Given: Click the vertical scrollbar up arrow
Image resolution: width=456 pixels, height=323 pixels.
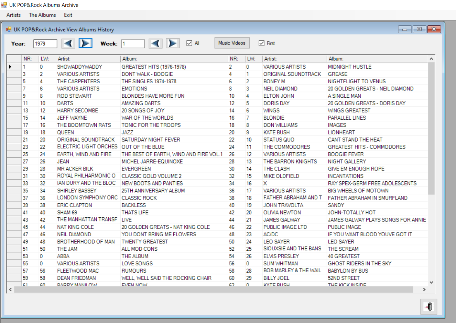Looking at the screenshot, I should 431,59.
